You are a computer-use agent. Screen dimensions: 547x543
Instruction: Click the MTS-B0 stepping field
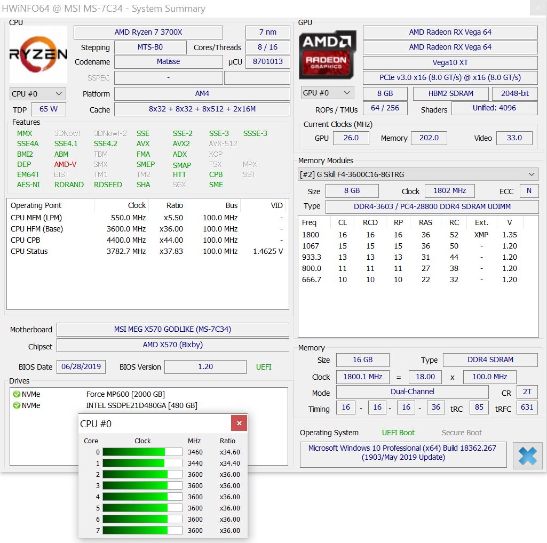tap(150, 47)
